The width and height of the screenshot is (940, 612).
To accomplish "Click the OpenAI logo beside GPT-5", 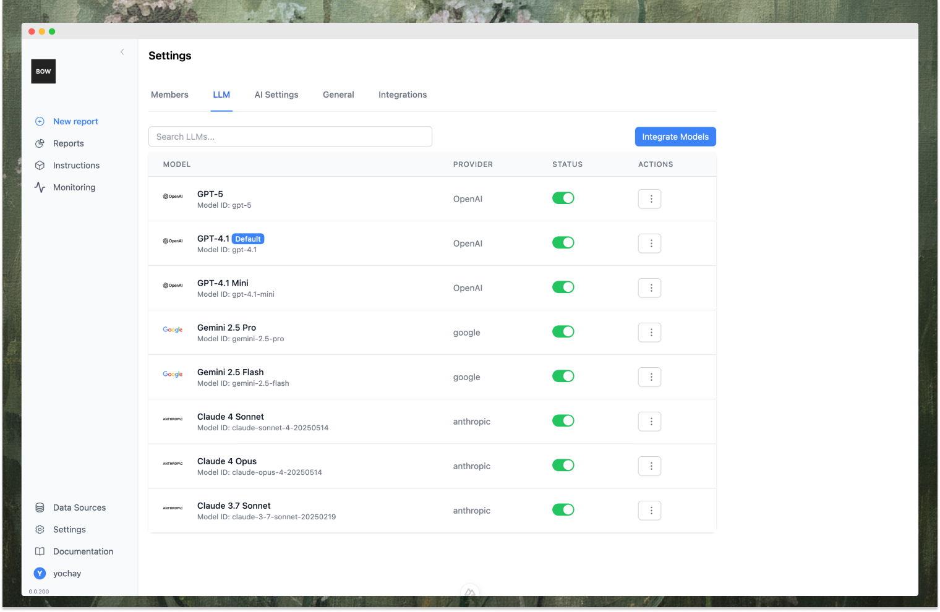I will pos(173,197).
